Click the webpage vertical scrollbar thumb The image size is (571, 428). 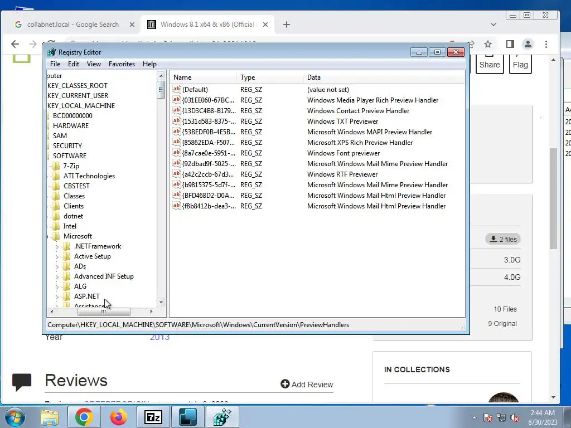554,198
